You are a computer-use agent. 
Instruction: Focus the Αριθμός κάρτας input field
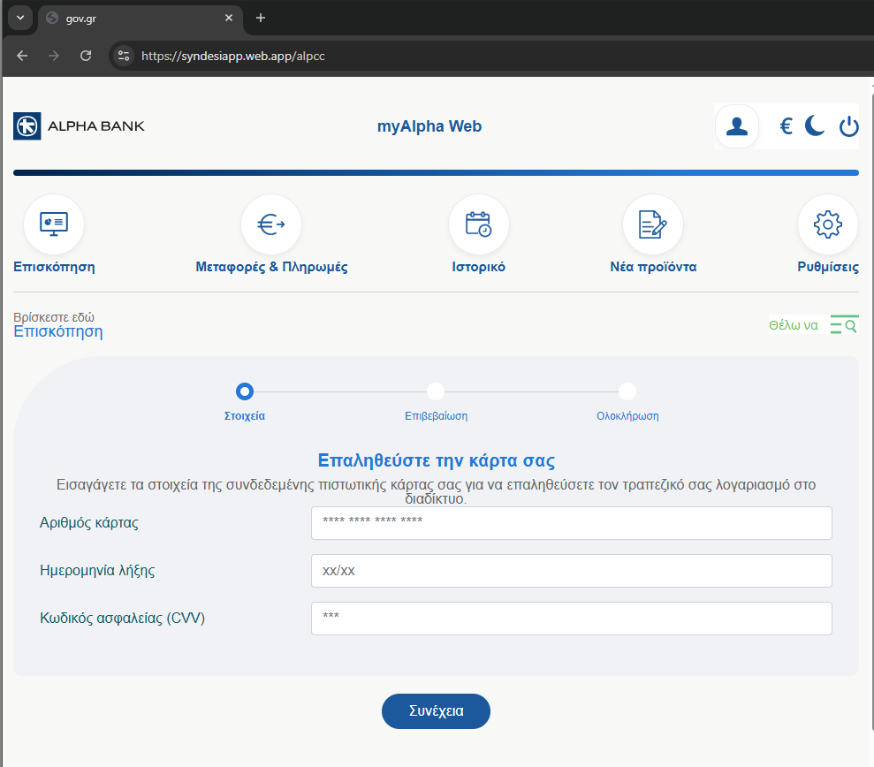(x=572, y=523)
